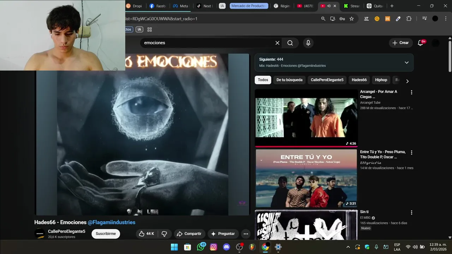Open Instagram from the taskbar
The width and height of the screenshot is (452, 254).
pyautogui.click(x=214, y=247)
